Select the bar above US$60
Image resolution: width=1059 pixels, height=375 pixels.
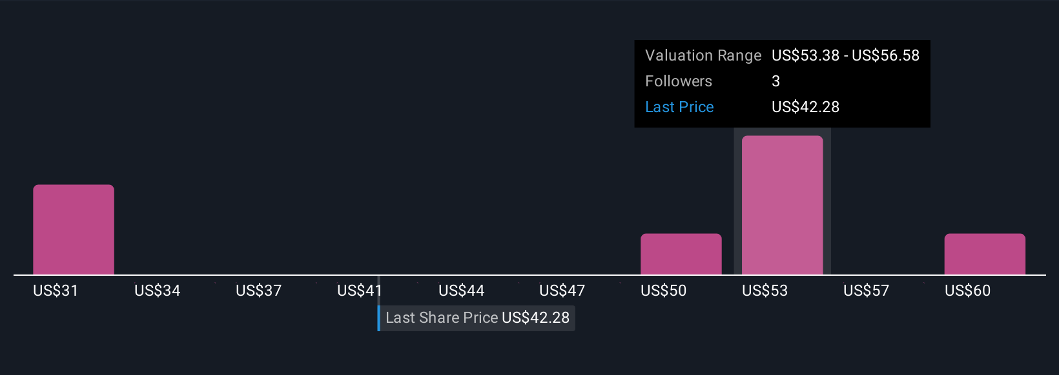tap(985, 254)
